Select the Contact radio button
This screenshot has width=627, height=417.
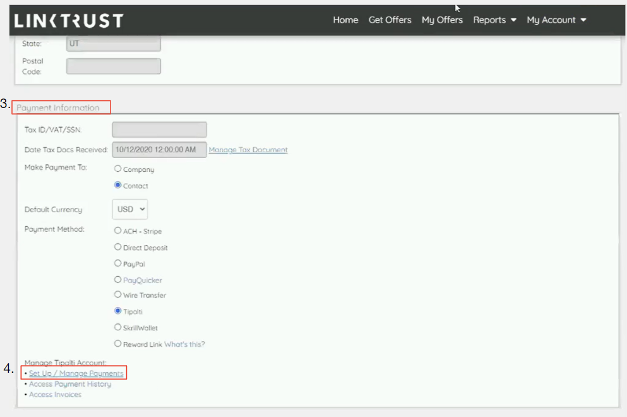(117, 186)
